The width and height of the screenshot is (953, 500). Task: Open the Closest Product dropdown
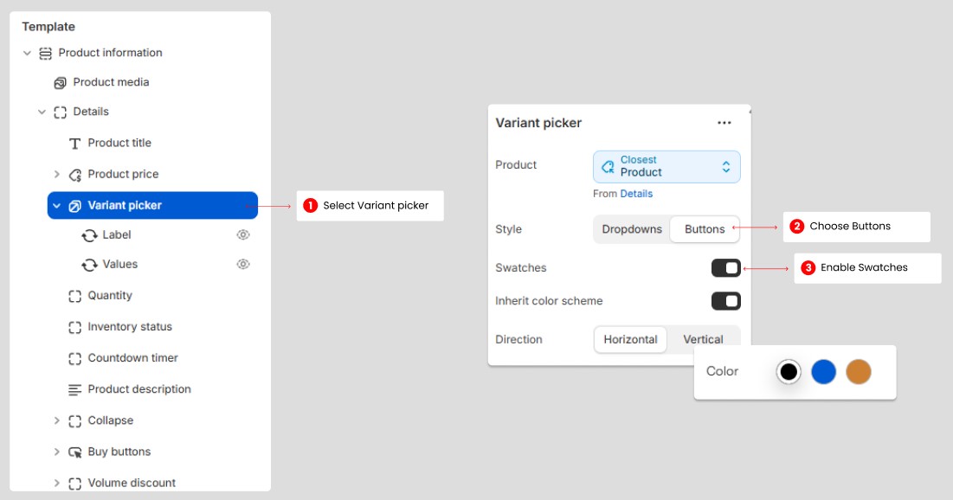[666, 167]
